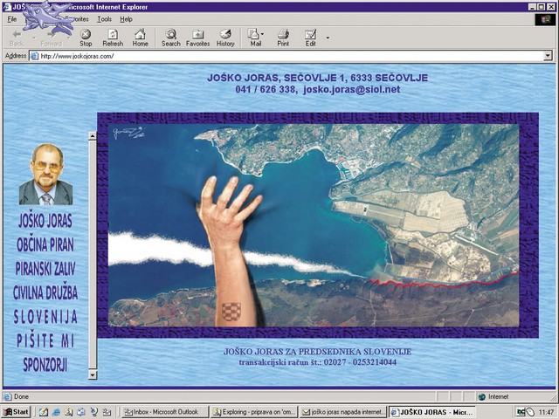This screenshot has width=559, height=419.
Task: Open the SLOVENIJA navigation link
Action: pyautogui.click(x=45, y=317)
